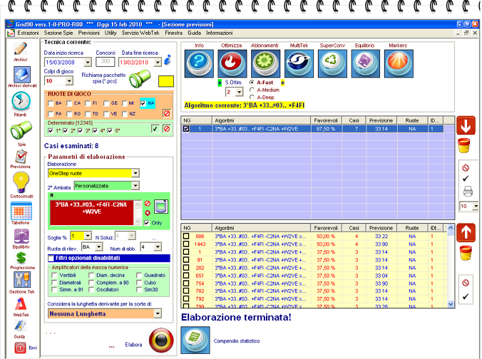Click the MultiTek button
The height and width of the screenshot is (359, 482).
click(299, 63)
